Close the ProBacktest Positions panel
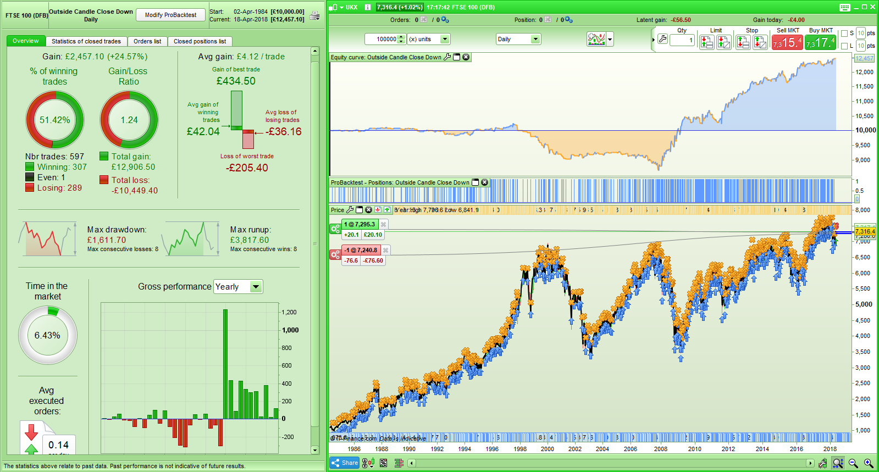This screenshot has width=879, height=472. (x=485, y=182)
